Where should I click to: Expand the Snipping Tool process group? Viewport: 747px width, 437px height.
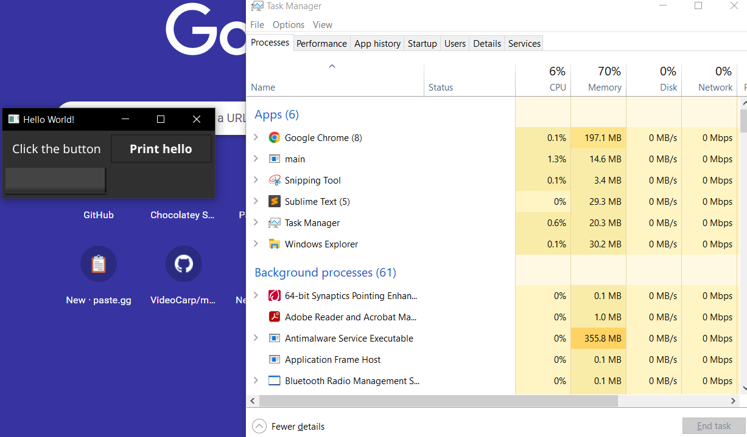256,180
